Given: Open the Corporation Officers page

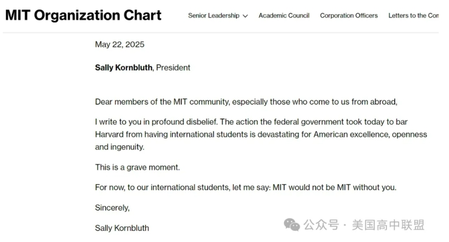Looking at the screenshot, I should [x=349, y=15].
